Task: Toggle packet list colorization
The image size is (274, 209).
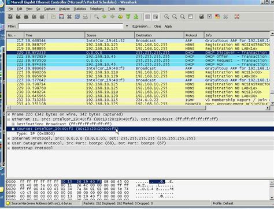Action: pos(147,17)
